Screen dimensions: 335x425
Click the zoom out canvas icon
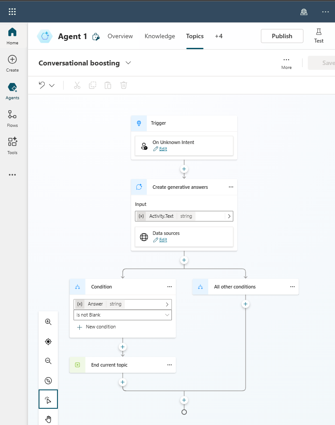coord(48,361)
